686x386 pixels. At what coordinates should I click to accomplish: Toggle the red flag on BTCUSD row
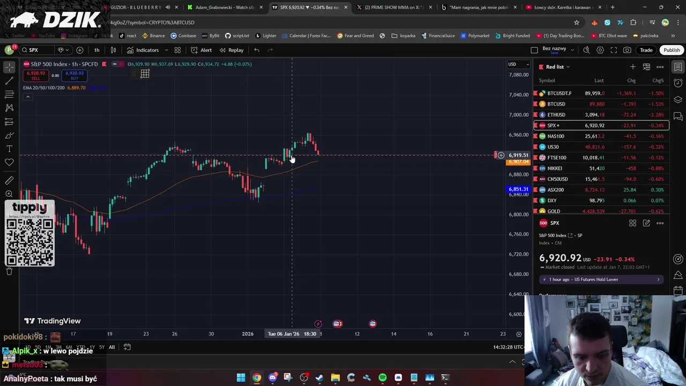point(536,104)
